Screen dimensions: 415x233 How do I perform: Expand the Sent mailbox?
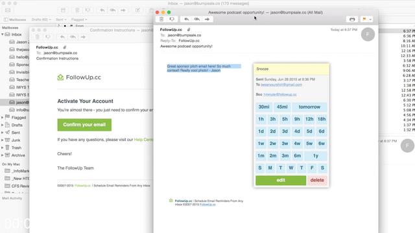(3, 132)
